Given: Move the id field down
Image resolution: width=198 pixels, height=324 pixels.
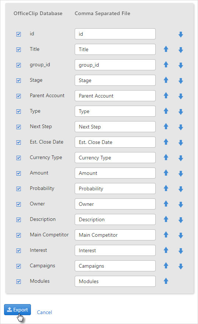Looking at the screenshot, I should click(181, 34).
